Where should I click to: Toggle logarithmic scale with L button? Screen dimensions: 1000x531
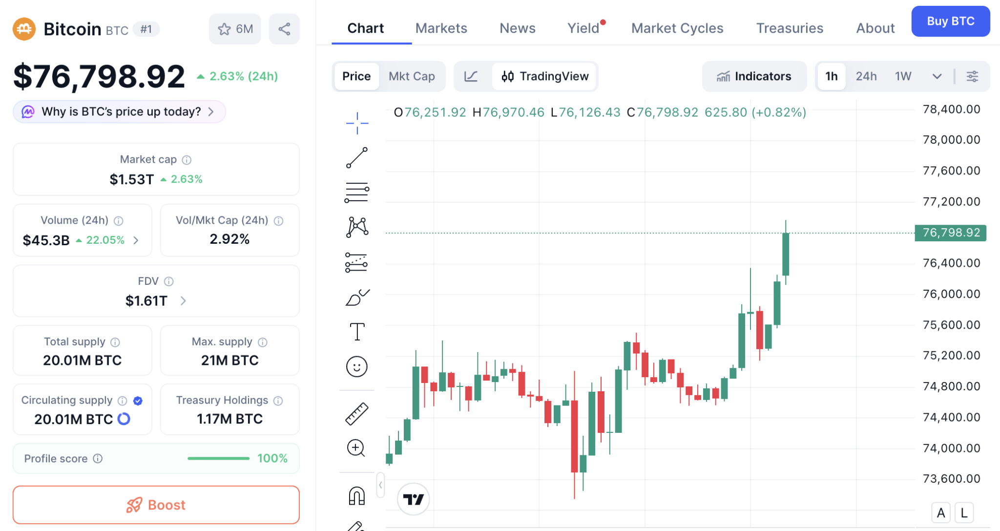[x=964, y=513]
